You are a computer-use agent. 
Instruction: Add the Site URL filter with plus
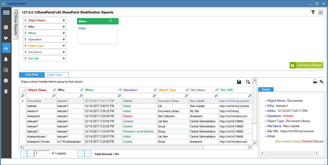coord(64,58)
